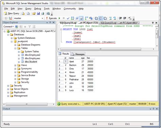161x128 pixels.
Task: Click the Cancel Executing Query stop icon
Action: point(64,18)
